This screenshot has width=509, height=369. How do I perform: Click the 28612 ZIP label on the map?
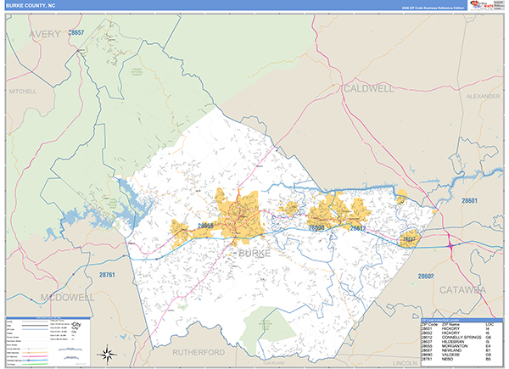[x=358, y=228]
